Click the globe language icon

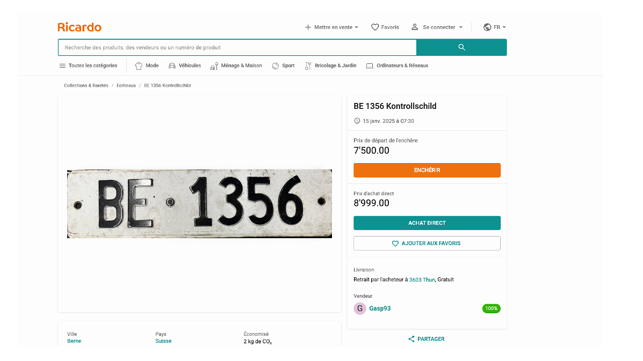tap(487, 27)
